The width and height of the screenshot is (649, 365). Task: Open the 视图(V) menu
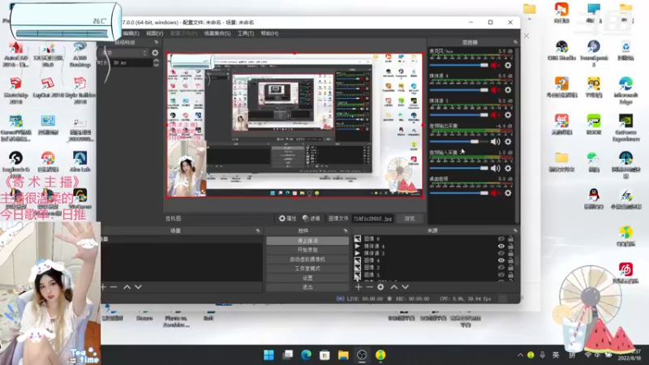click(x=154, y=33)
